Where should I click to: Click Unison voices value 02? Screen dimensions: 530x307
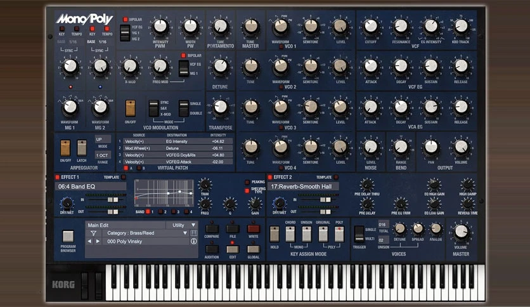click(x=383, y=240)
